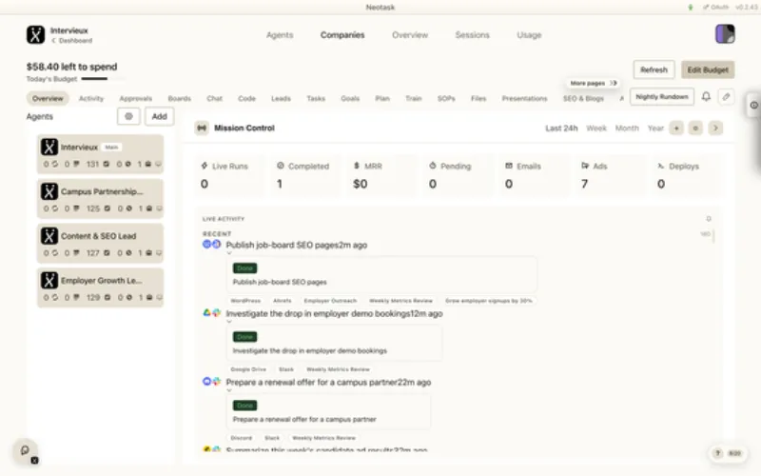Expand More pages chevron
Image resolution: width=761 pixels, height=476 pixels.
pyautogui.click(x=614, y=83)
